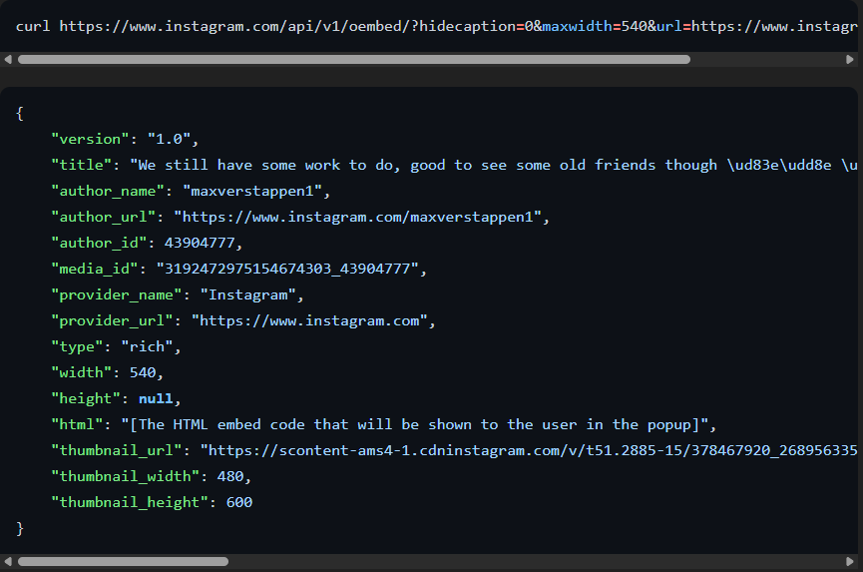
Task: Click the maxwidth parameter in curl command
Action: click(578, 26)
